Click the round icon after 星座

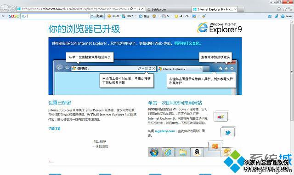point(154,16)
